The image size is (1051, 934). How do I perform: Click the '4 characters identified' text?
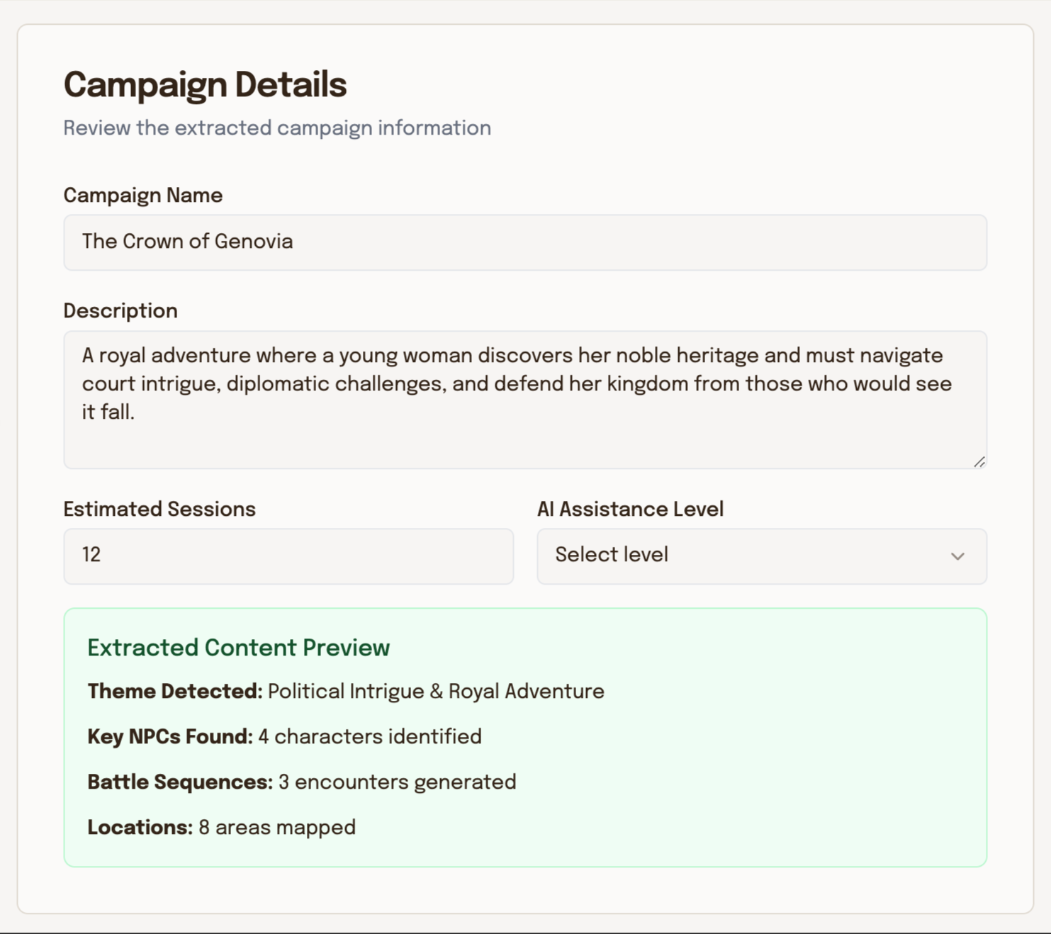[x=370, y=737]
